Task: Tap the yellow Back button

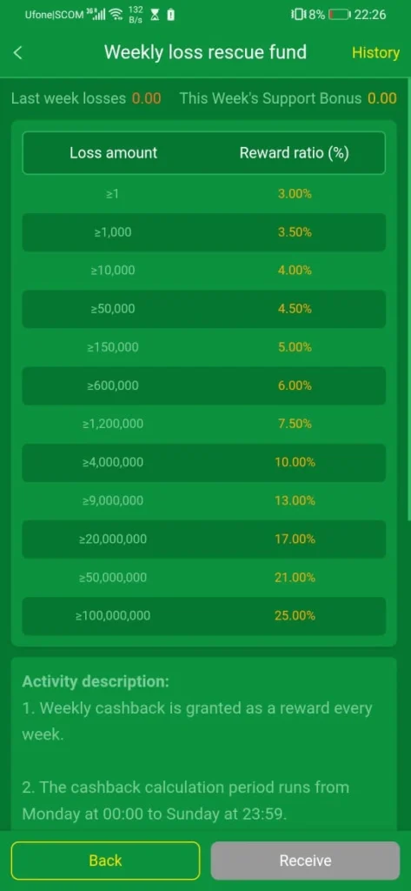Action: (106, 861)
